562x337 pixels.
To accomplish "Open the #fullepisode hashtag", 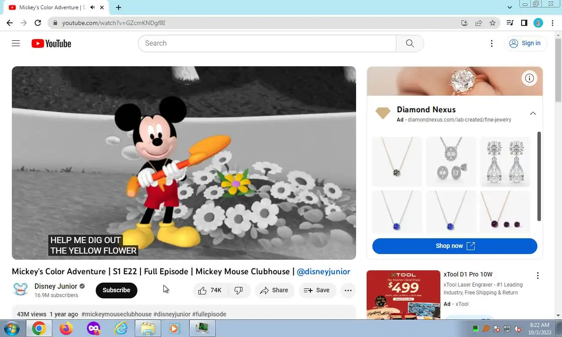I will click(209, 314).
